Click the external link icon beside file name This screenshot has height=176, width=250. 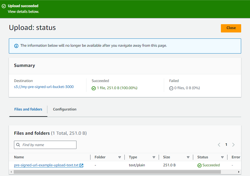82,165
